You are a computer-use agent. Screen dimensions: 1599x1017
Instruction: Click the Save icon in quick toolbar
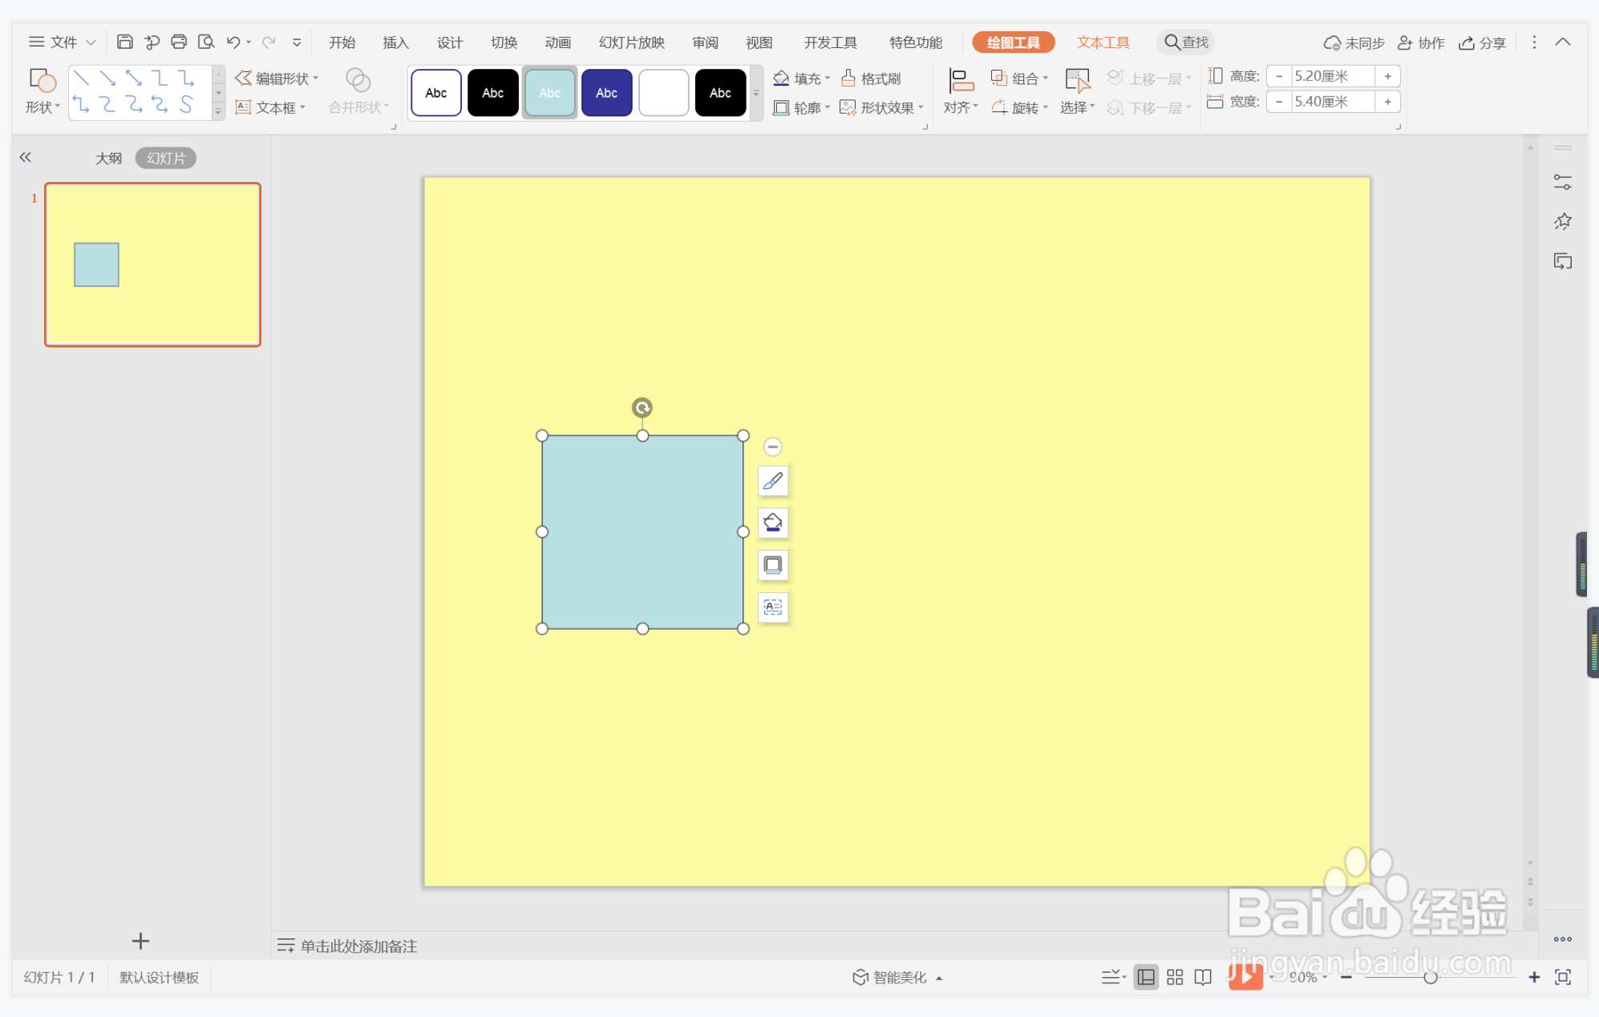pyautogui.click(x=124, y=42)
